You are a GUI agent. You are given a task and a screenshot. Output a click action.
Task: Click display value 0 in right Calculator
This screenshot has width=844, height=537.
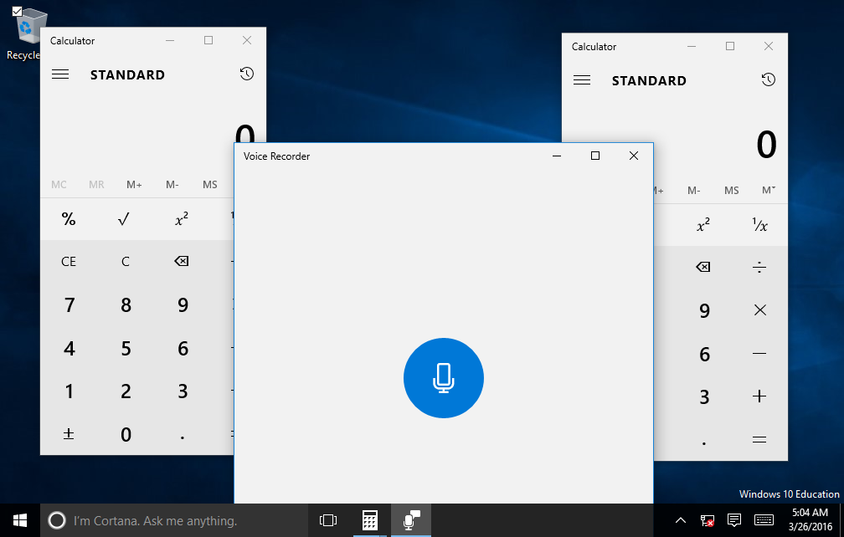click(766, 146)
